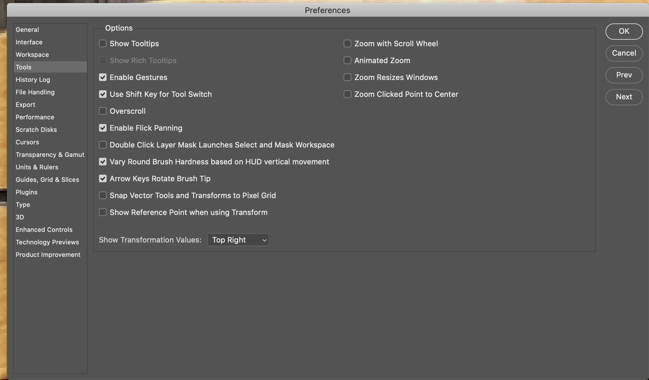
Task: Enable Zoom Resizes Windows option
Action: tap(347, 77)
